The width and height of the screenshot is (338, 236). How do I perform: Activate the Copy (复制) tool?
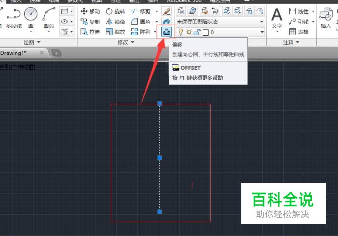point(90,22)
